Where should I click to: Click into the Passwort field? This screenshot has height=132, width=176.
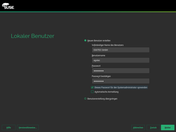point(121,70)
